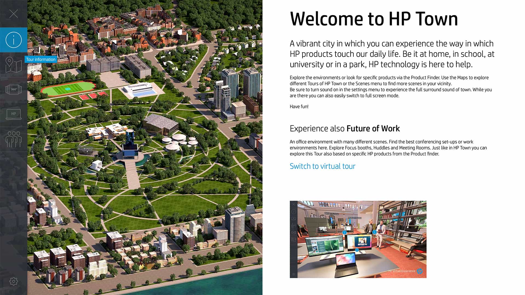Open the 360° Scenes menu icon
The image size is (525, 295).
[x=13, y=89]
